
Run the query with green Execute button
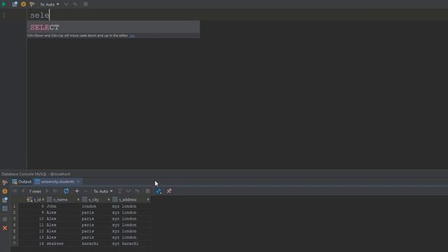coord(4,4)
